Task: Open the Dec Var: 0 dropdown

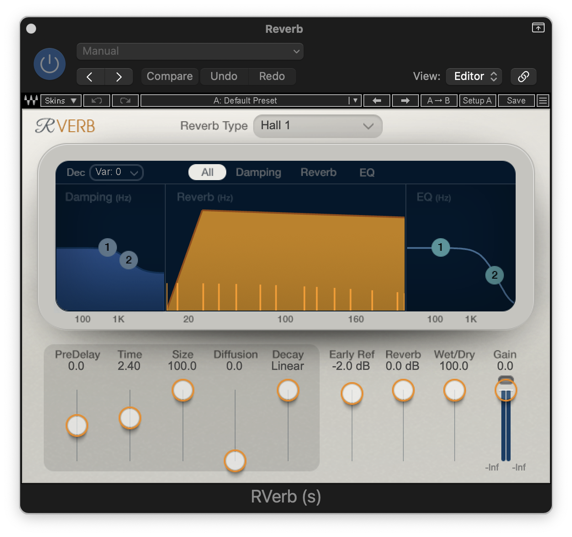Action: coord(117,173)
